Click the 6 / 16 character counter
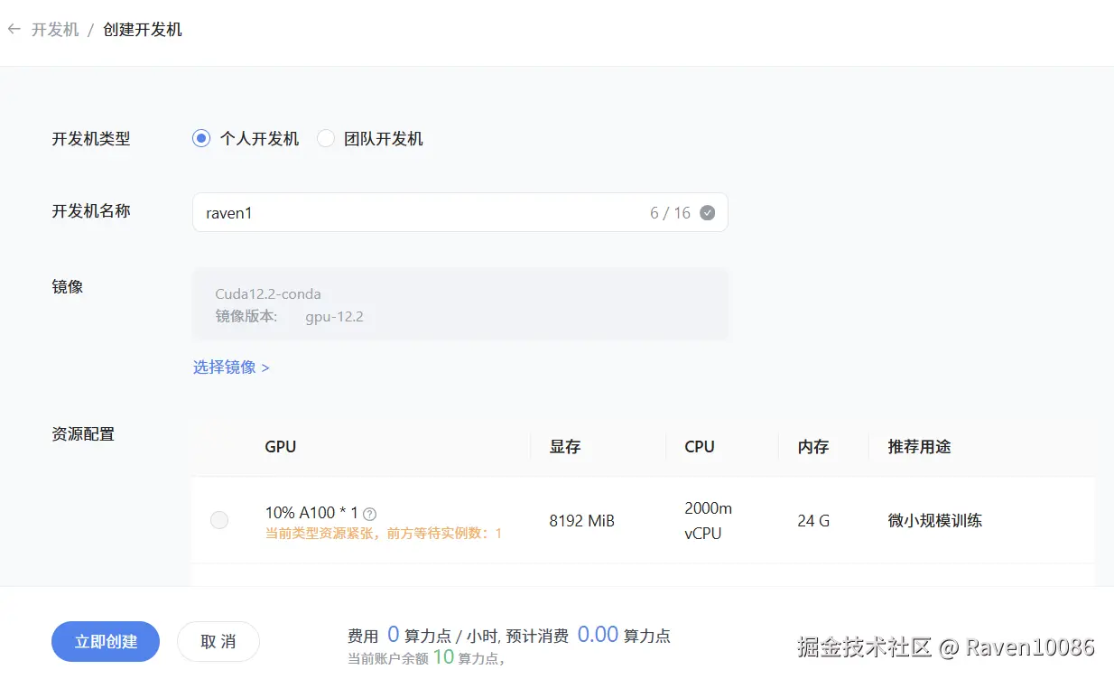 pos(670,213)
